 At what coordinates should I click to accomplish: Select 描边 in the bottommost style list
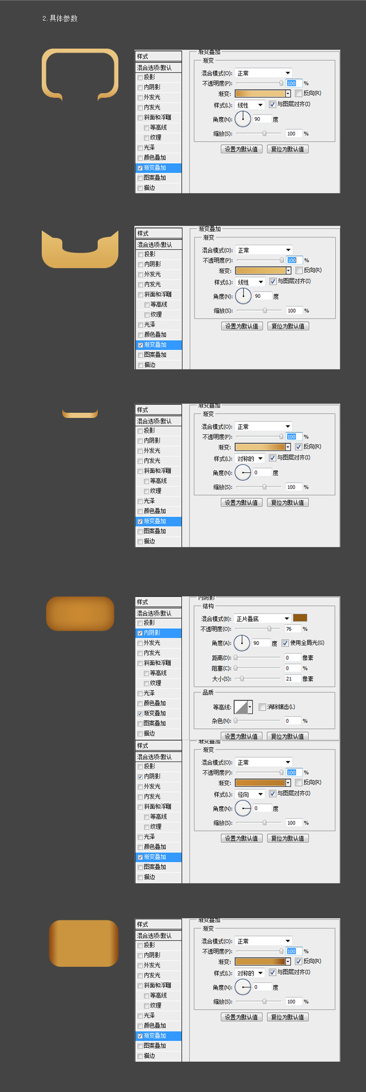pyautogui.click(x=149, y=1056)
